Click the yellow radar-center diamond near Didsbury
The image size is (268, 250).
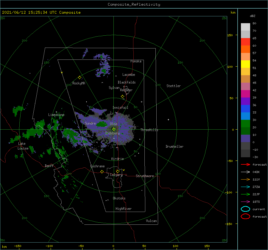point(114,129)
